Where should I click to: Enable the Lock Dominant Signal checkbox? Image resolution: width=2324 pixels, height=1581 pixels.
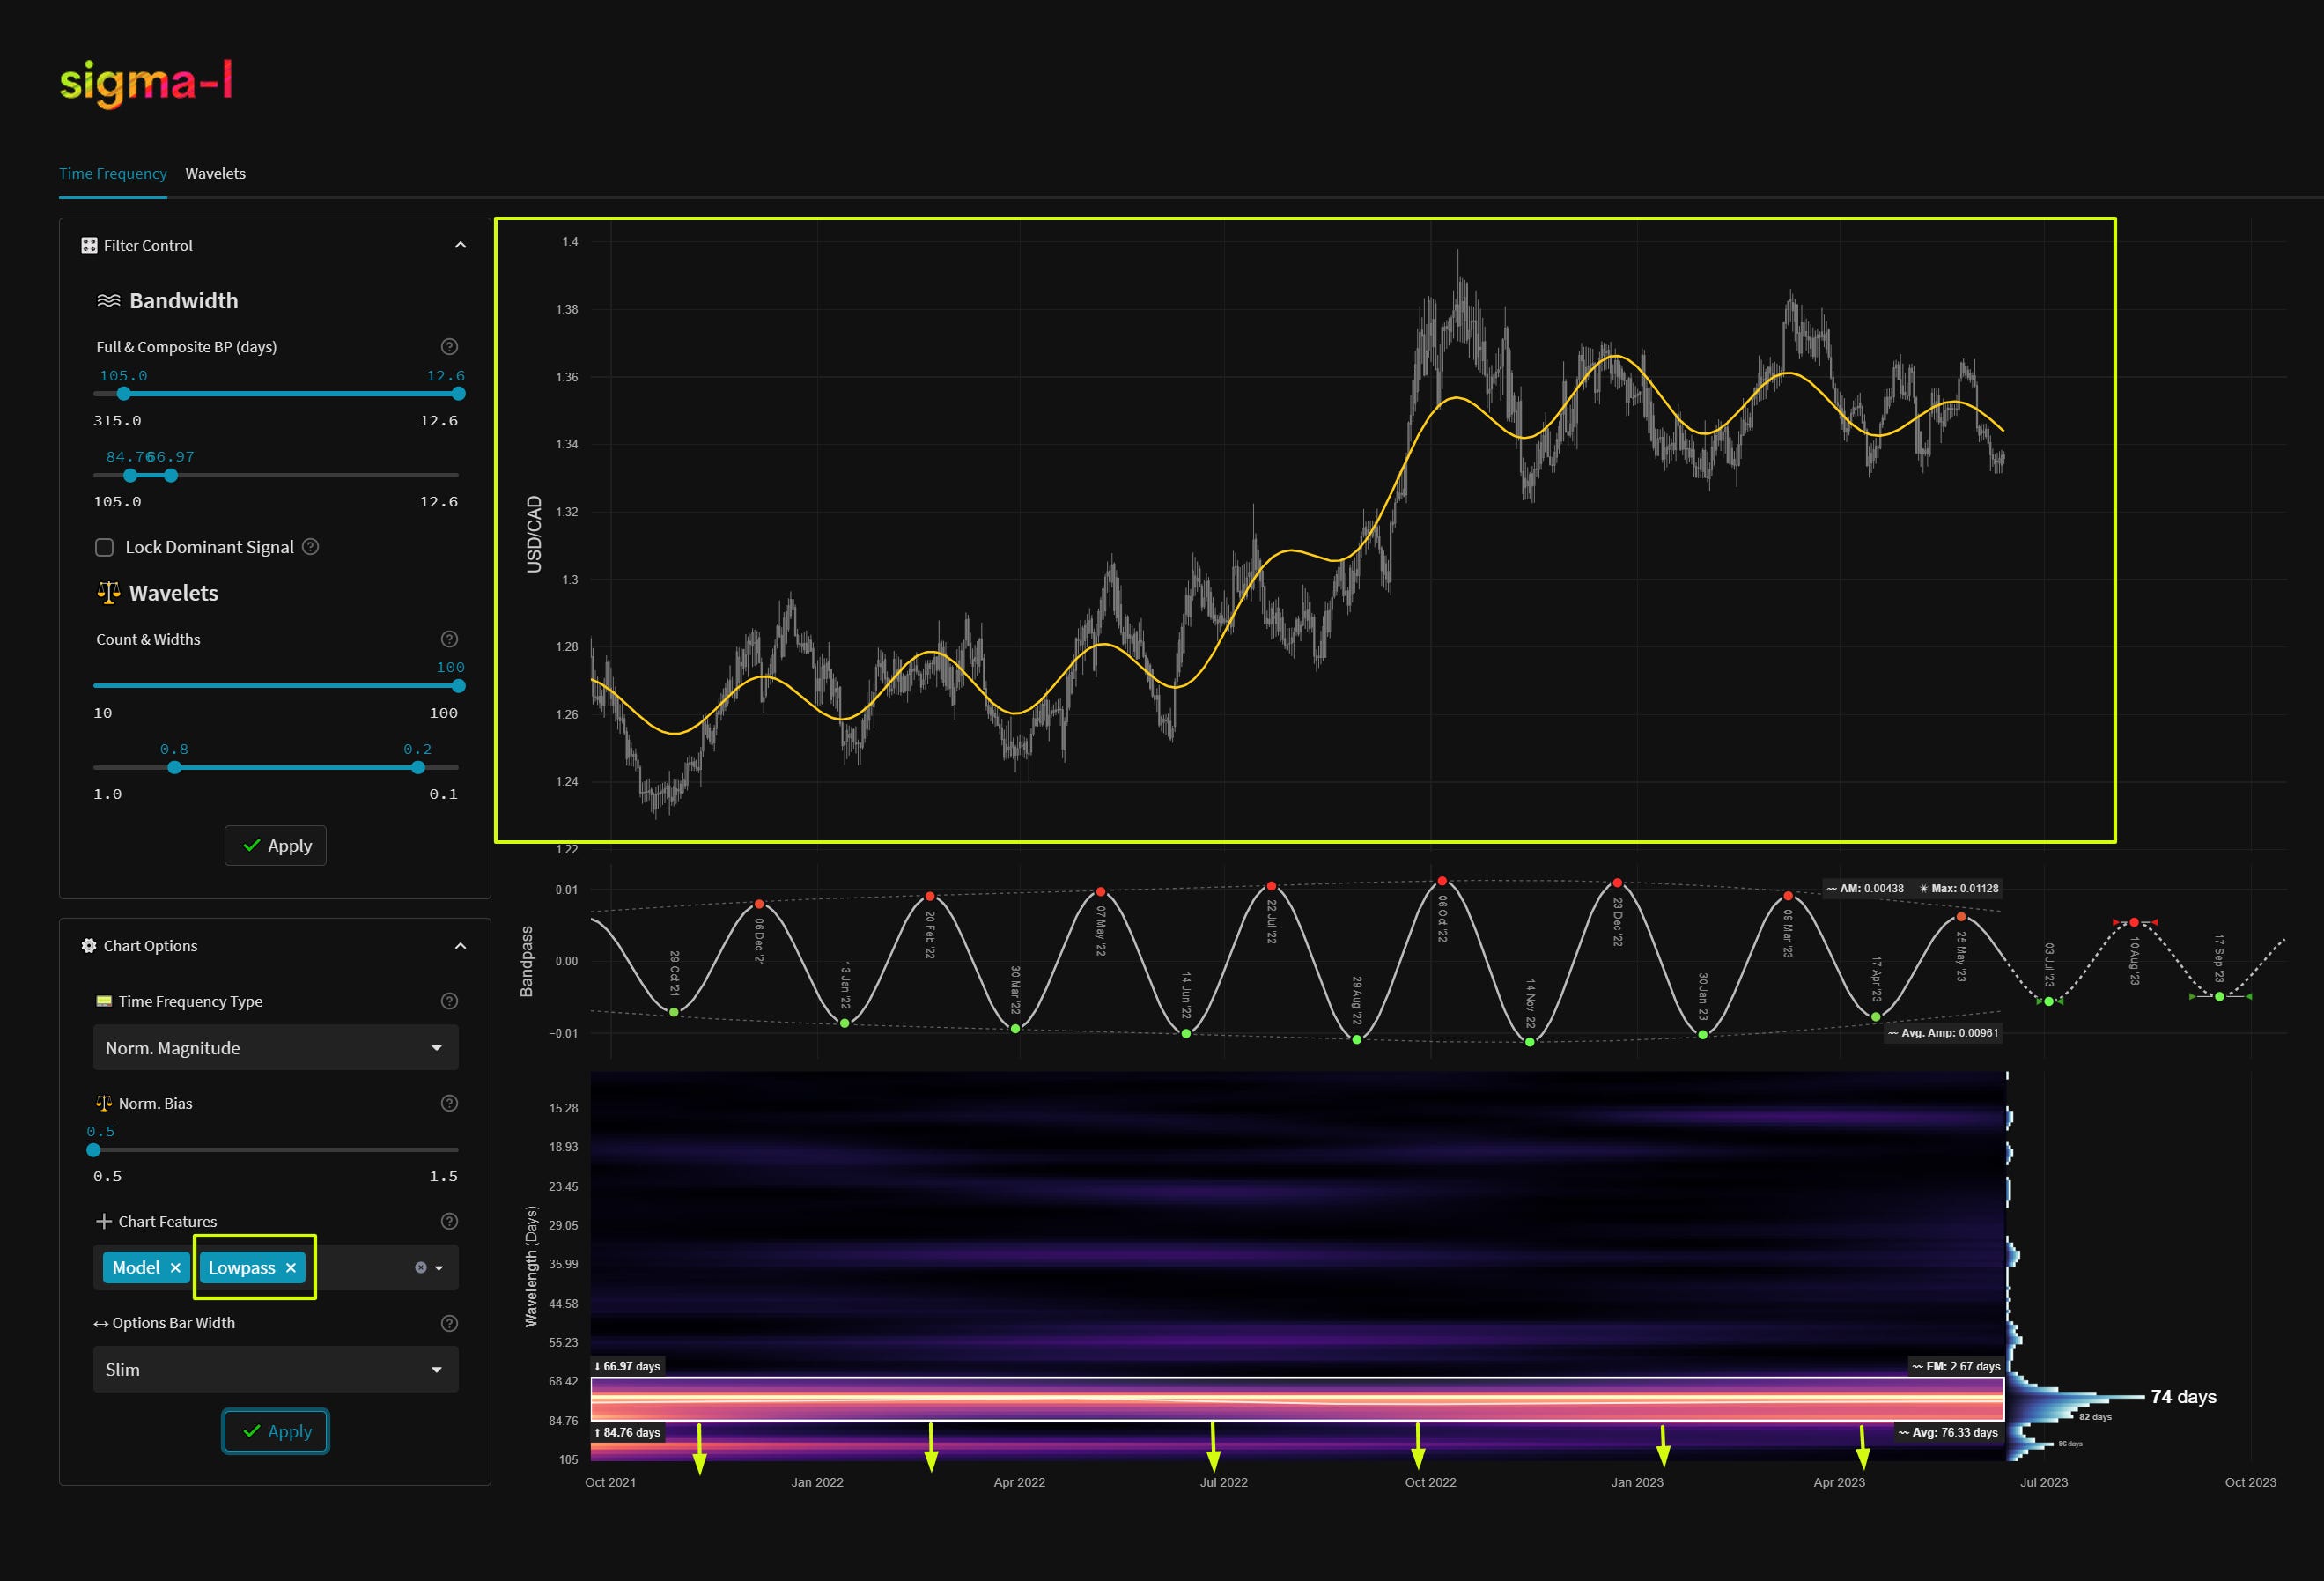(104, 547)
